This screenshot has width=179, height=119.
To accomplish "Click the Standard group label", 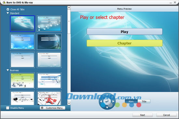I will [x=15, y=13].
